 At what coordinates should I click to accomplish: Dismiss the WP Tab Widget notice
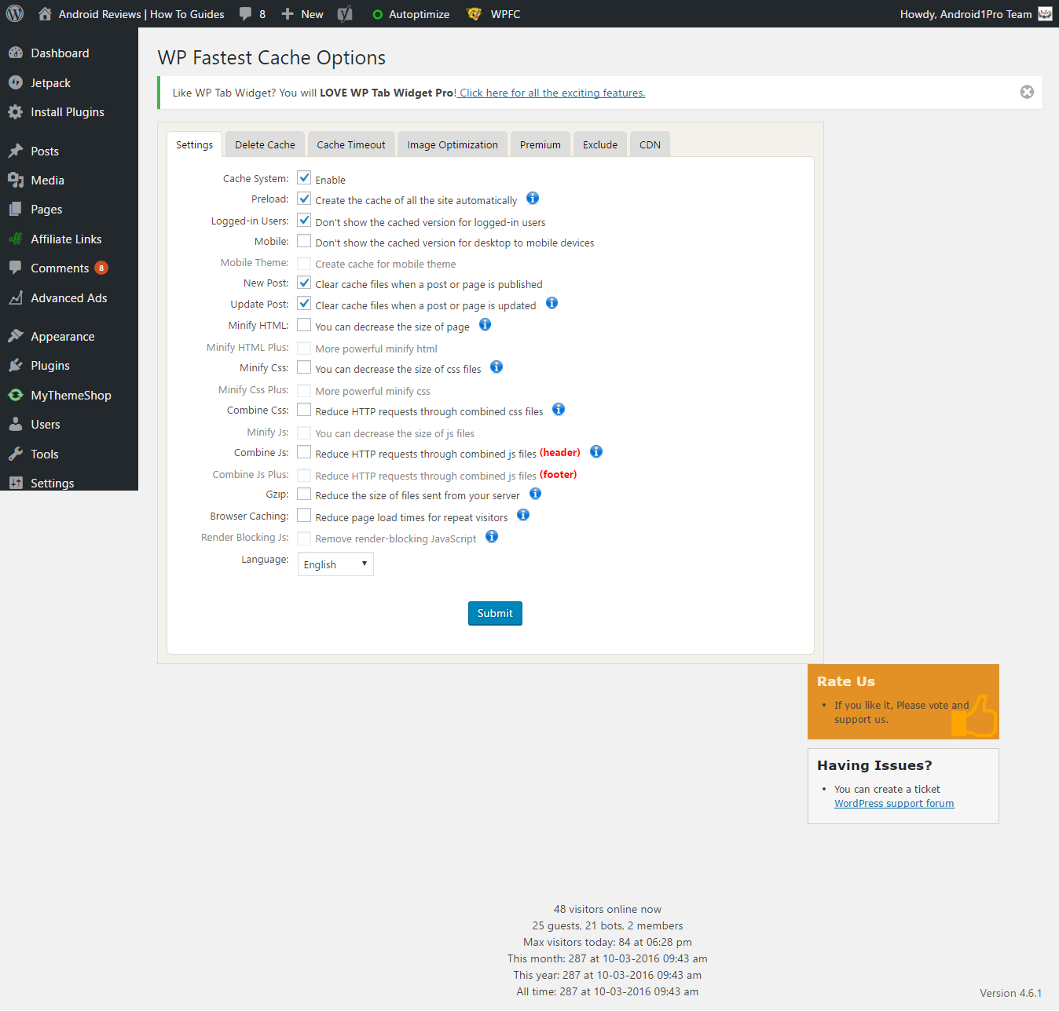point(1027,92)
